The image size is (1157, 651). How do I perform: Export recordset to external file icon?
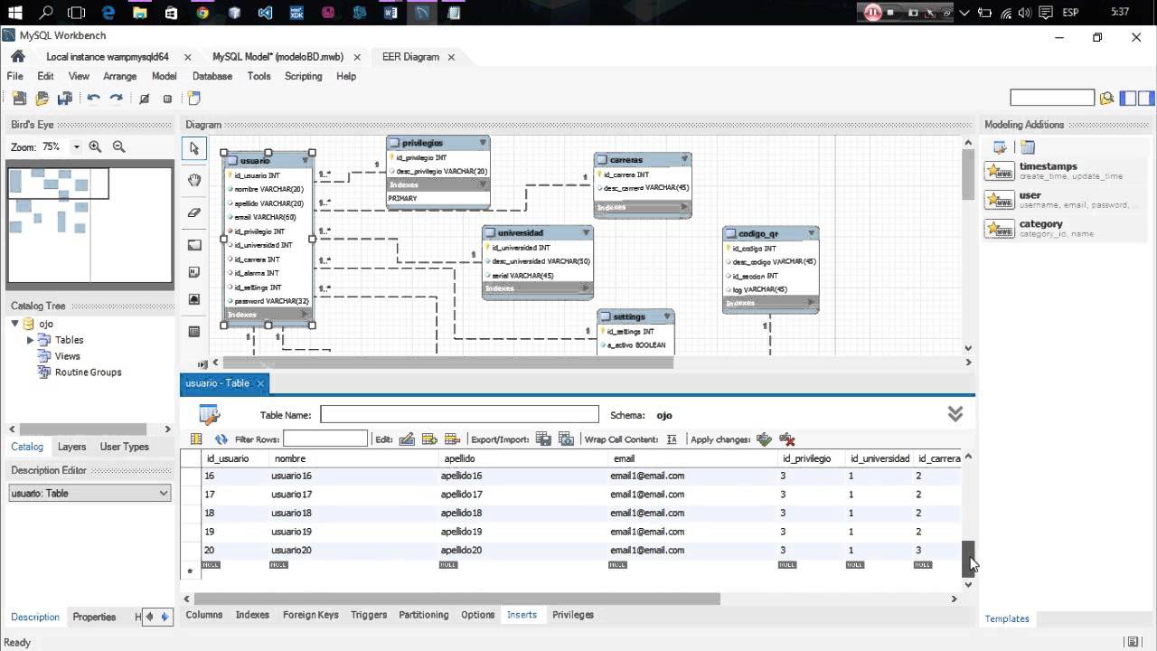543,439
